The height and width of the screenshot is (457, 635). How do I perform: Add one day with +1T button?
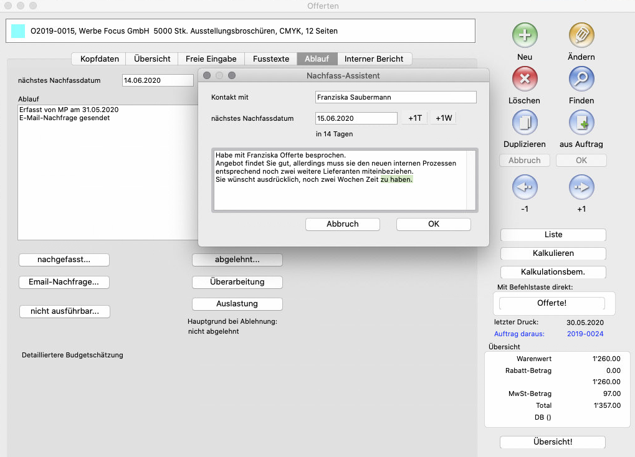coord(415,118)
